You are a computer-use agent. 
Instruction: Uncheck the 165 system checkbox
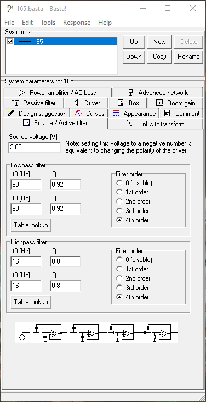coord(10,41)
